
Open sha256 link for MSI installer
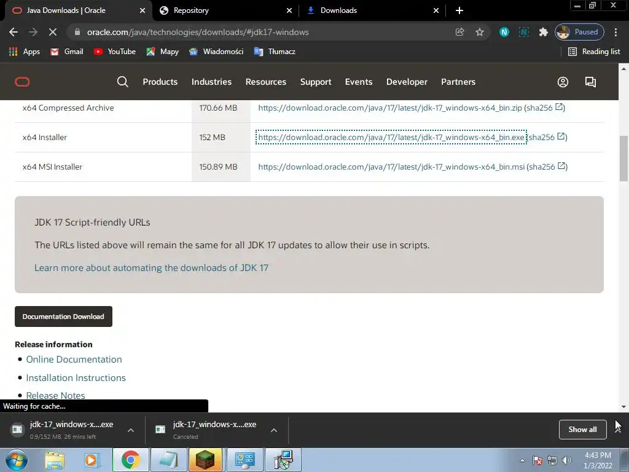click(547, 167)
